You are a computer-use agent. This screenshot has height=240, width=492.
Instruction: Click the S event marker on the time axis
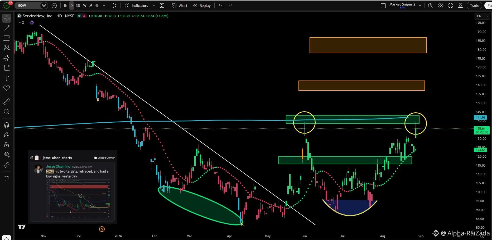point(102,229)
